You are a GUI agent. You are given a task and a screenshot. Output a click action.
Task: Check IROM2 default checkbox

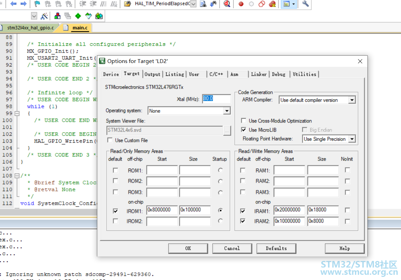tap(116, 221)
